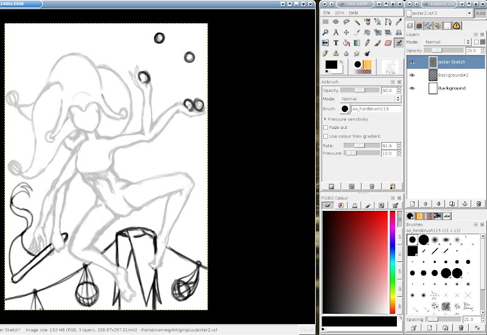Open the Airbrush brush selector preview
The image size is (487, 335).
pyautogui.click(x=345, y=109)
